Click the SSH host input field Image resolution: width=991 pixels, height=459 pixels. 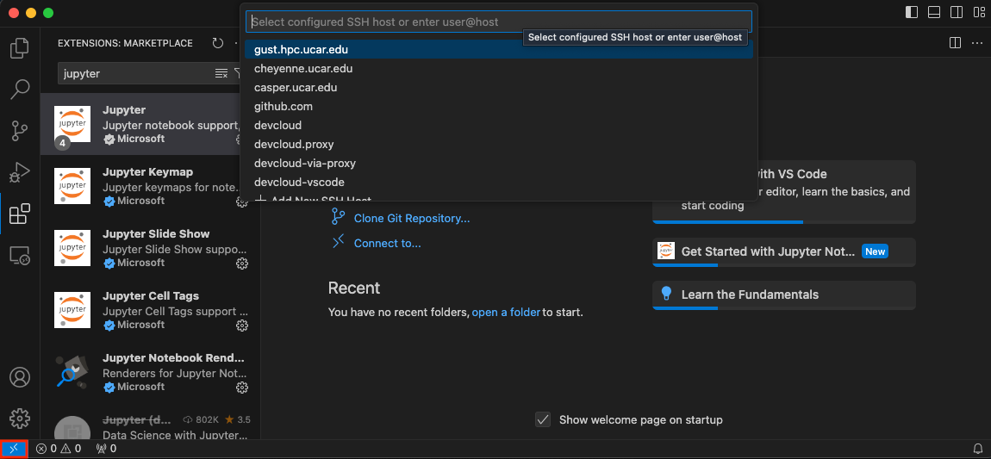coord(499,22)
